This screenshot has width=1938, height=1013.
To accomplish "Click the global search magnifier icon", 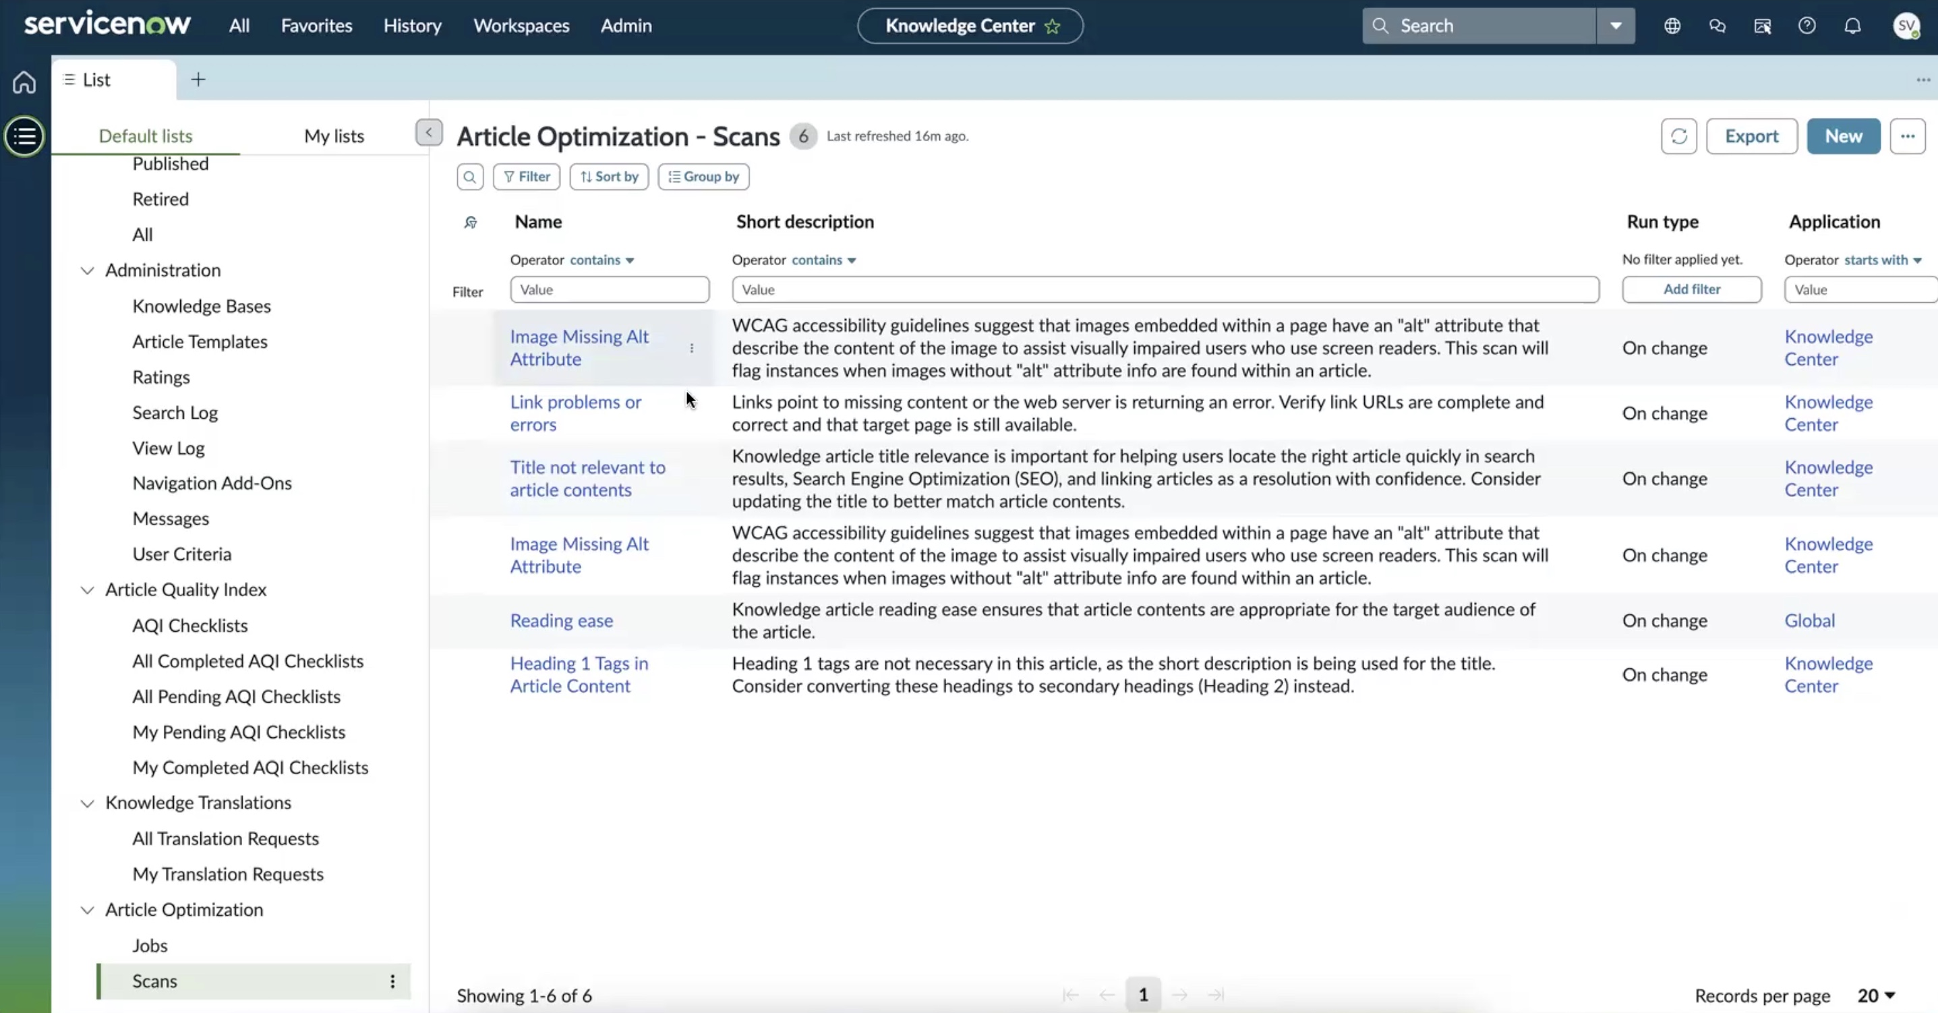I will tap(1380, 26).
